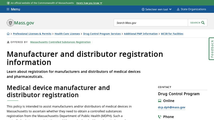Click the State Organizations building icon
The image size is (214, 120).
(x=178, y=9)
